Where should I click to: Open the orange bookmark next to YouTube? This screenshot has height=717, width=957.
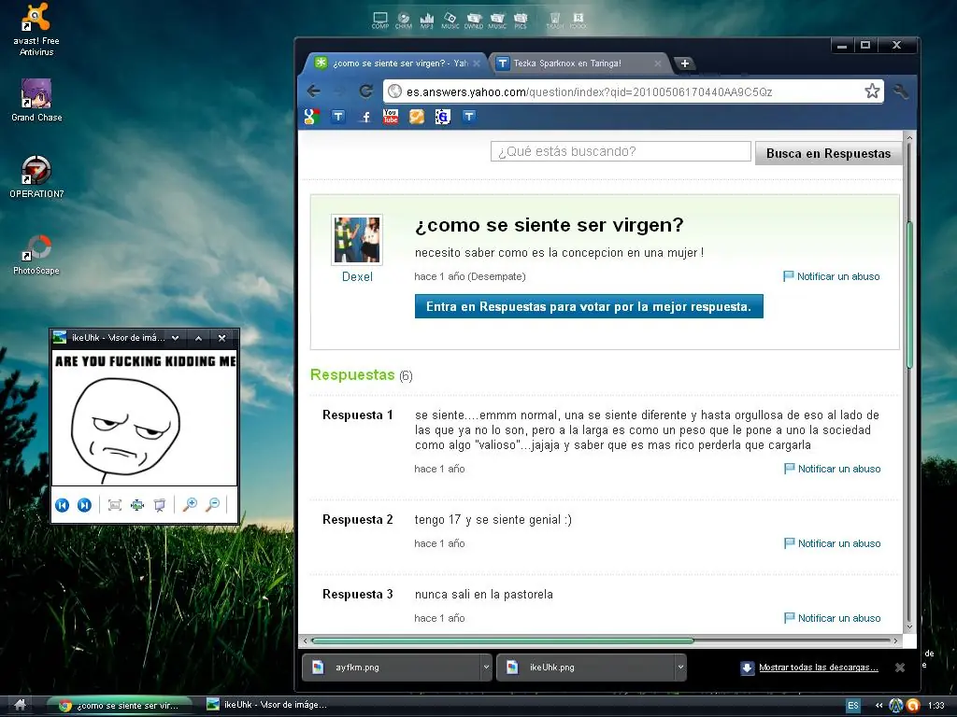(x=416, y=117)
